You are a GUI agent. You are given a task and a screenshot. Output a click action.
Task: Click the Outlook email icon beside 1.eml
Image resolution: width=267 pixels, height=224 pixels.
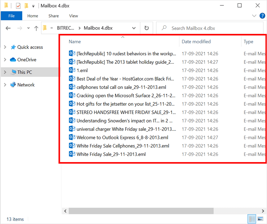coord(72,70)
